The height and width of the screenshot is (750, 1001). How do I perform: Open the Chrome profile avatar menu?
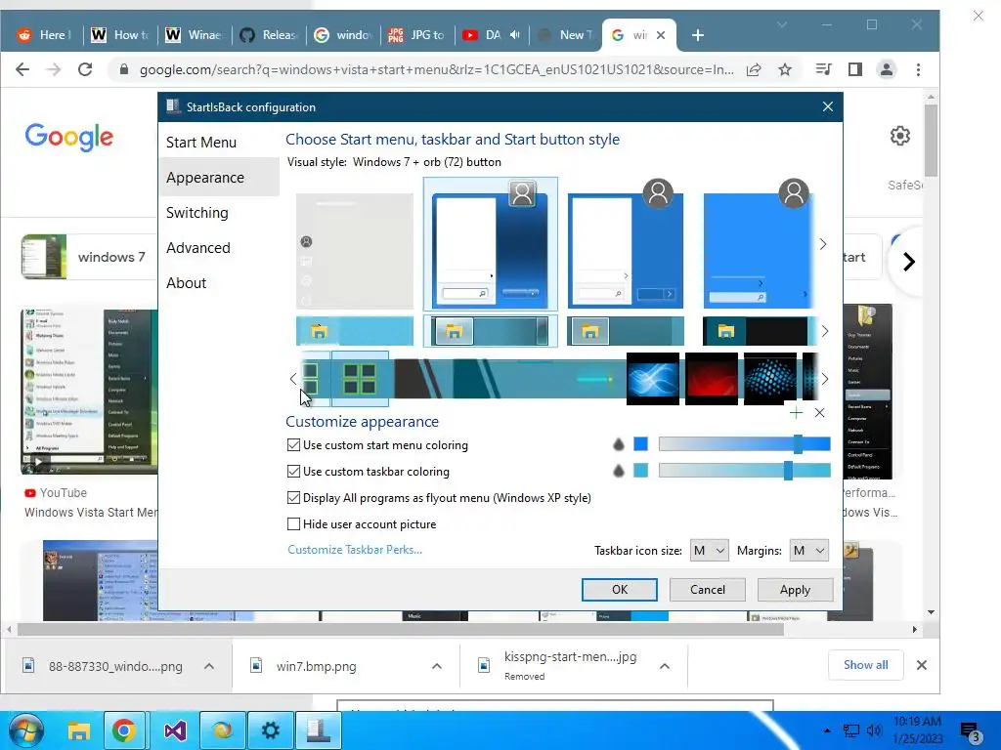[x=886, y=69]
